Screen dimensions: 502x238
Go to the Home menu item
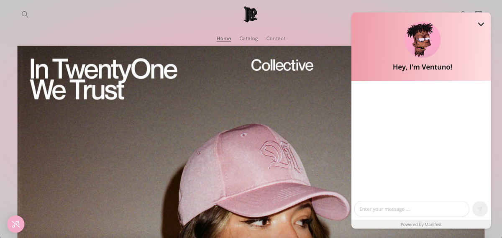tap(224, 38)
